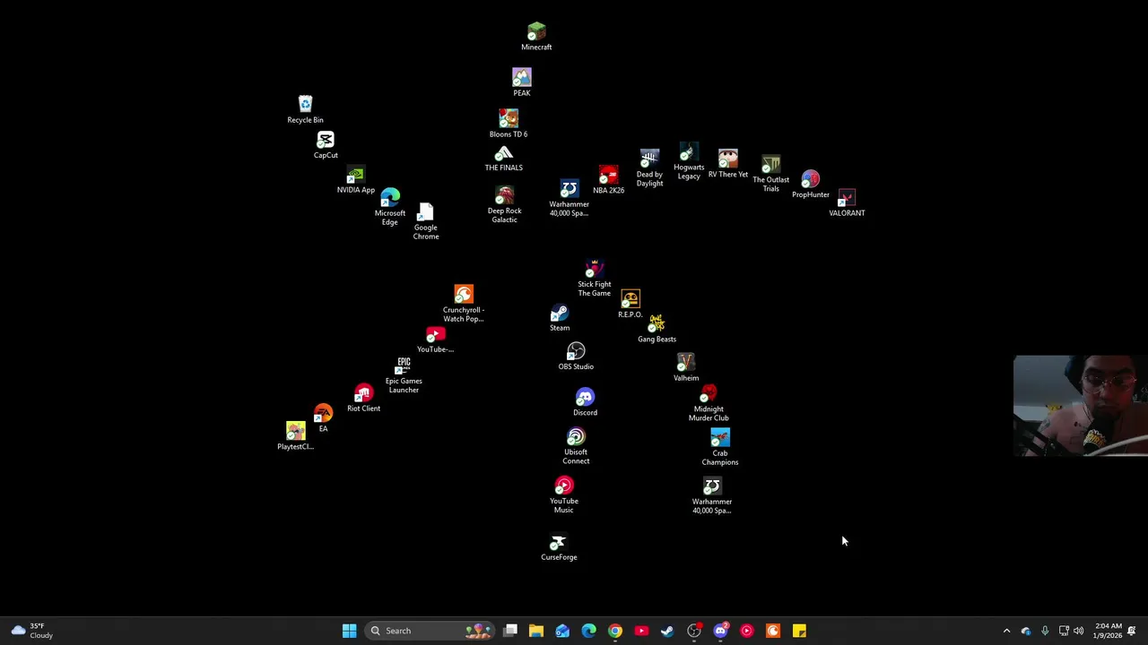The width and height of the screenshot is (1148, 645).
Task: Select the PropHunter desktop shortcut
Action: click(811, 185)
